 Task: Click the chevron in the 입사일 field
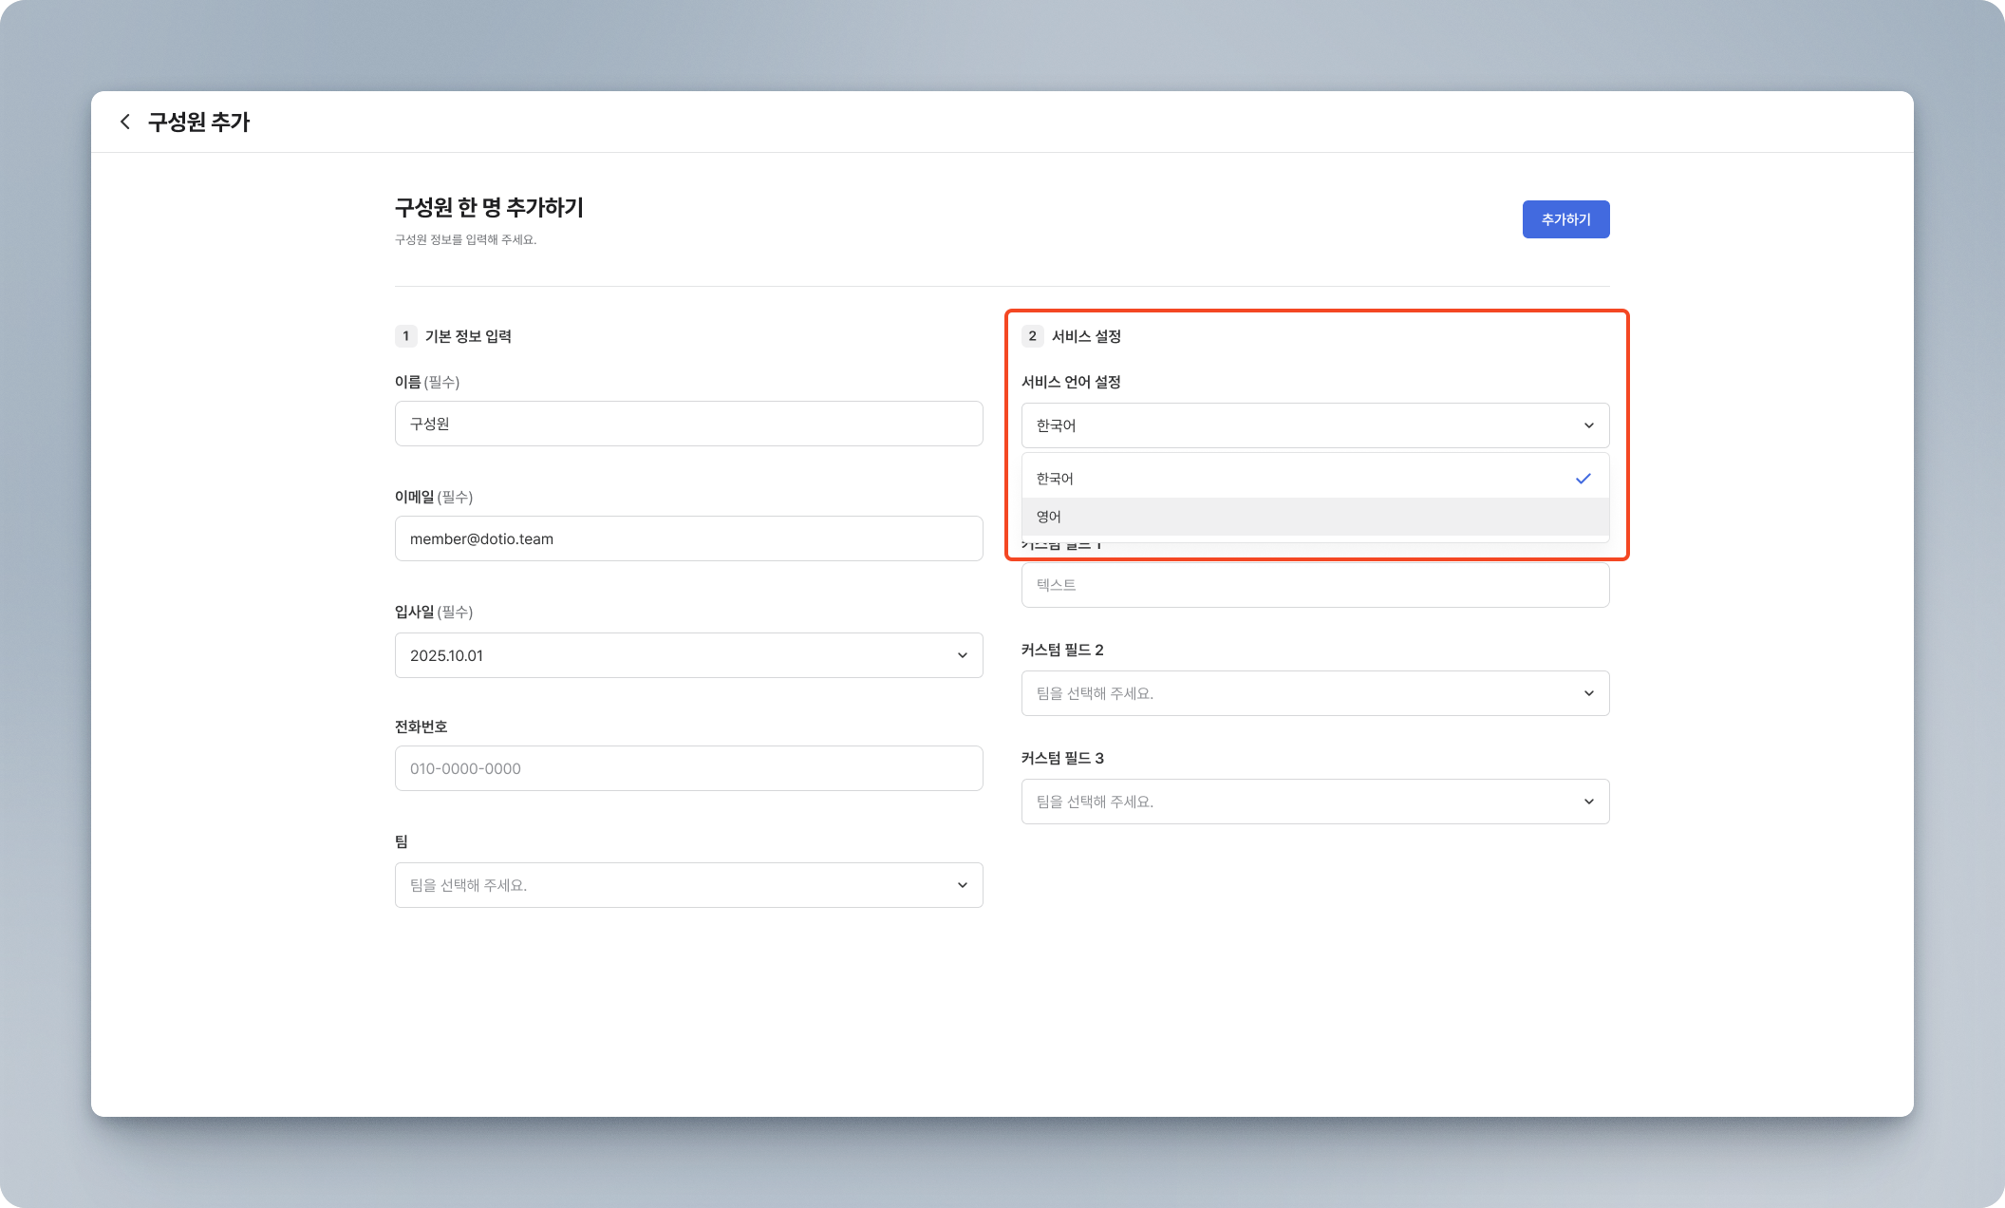(962, 655)
